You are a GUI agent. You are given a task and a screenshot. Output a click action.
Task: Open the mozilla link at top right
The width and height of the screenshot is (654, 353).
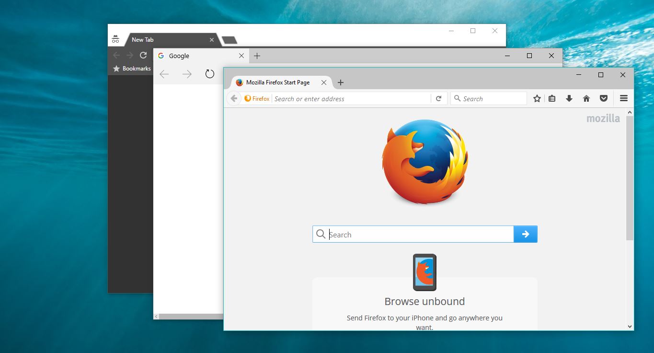[603, 118]
